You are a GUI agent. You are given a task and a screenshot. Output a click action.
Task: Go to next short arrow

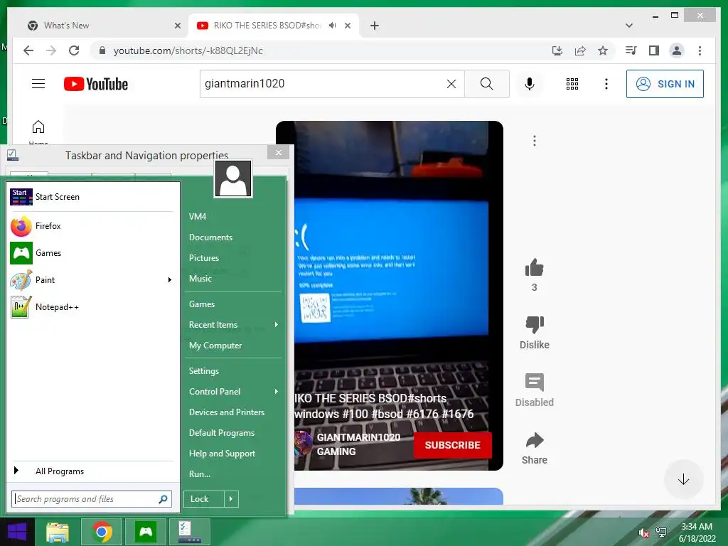683,479
